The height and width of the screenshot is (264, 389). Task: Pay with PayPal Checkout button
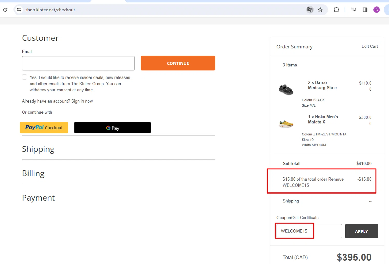44,127
